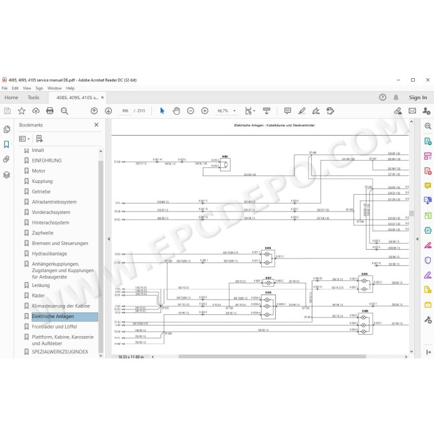Open the Layers panel icon
This screenshot has height=434, width=434.
click(x=7, y=175)
